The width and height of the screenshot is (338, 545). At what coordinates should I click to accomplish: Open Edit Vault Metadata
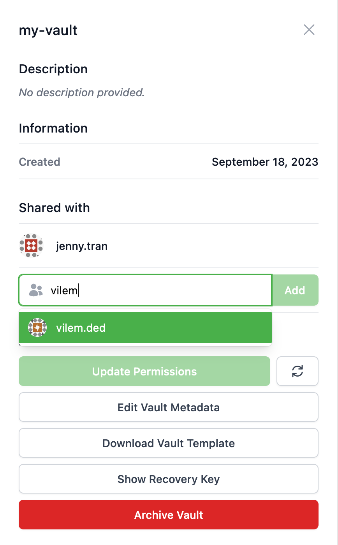(x=169, y=407)
